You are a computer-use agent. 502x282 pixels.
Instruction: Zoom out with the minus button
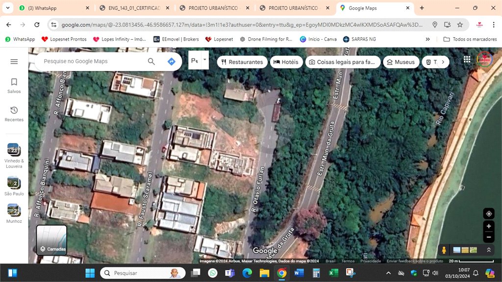489,237
